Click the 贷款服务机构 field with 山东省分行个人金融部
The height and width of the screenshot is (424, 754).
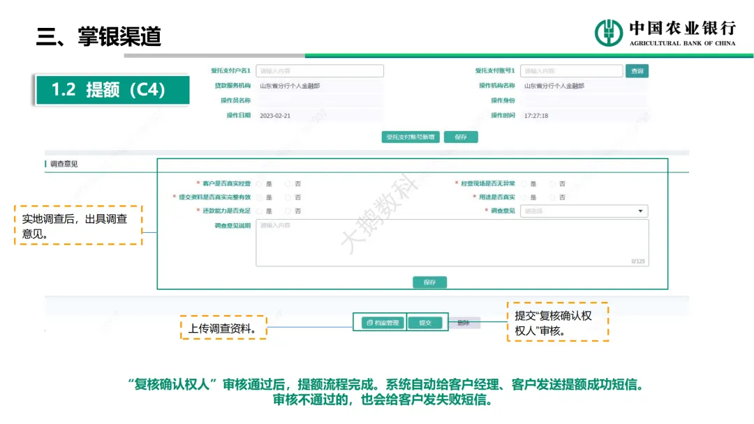(320, 86)
